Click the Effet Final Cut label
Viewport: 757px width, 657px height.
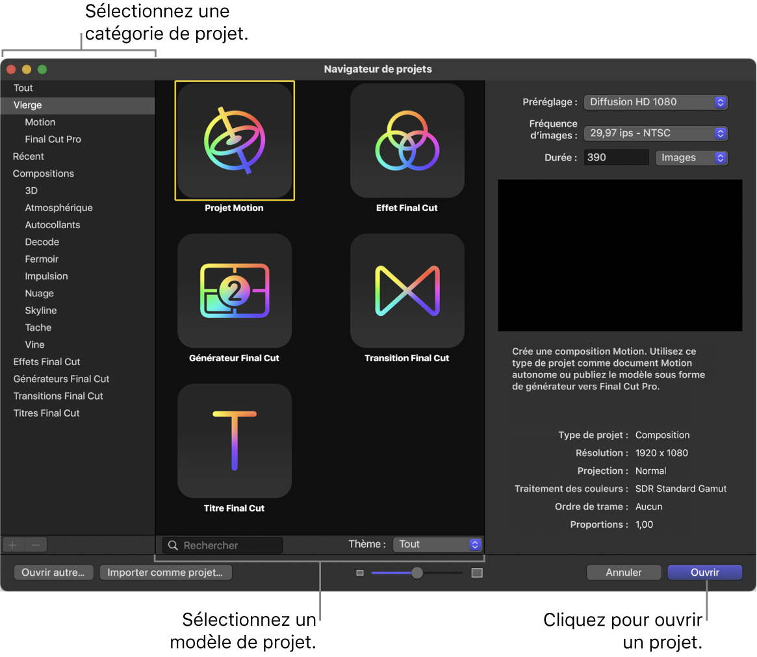(407, 208)
